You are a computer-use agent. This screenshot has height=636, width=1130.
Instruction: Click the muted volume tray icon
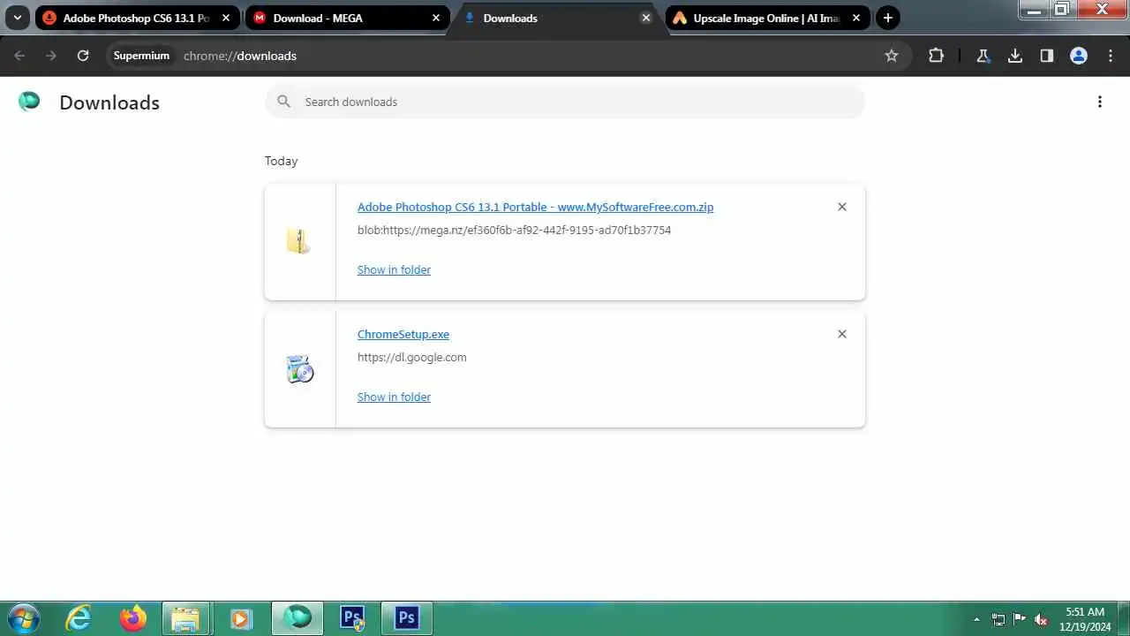click(1042, 619)
